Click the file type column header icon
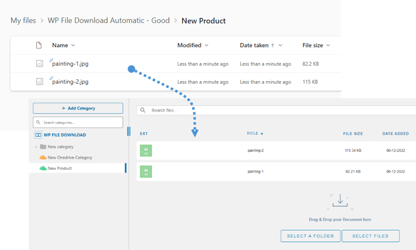The image size is (416, 250). [39, 45]
